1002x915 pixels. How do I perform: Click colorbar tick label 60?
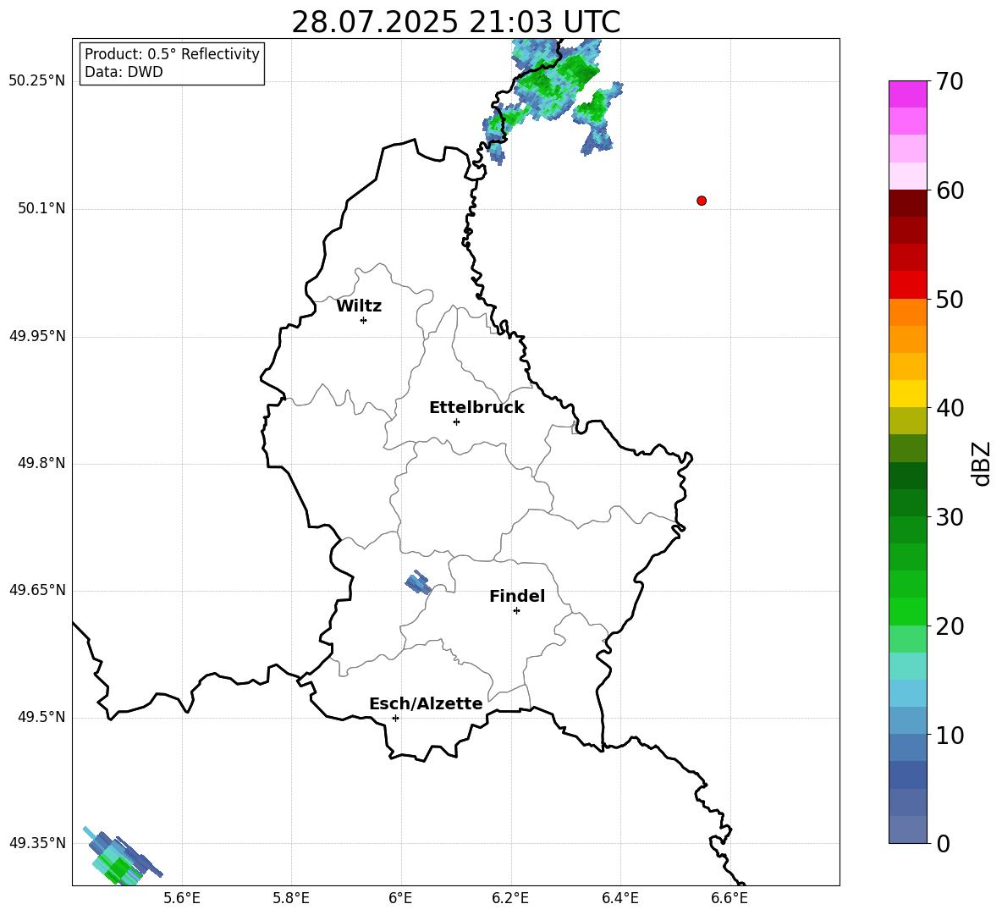tap(950, 190)
